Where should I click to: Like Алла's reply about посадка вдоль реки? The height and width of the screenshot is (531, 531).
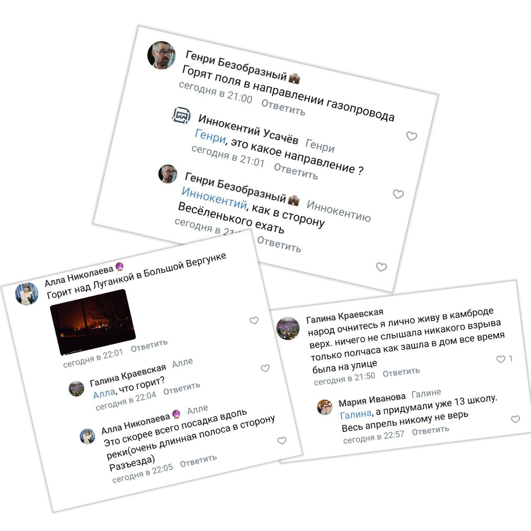coord(282,441)
